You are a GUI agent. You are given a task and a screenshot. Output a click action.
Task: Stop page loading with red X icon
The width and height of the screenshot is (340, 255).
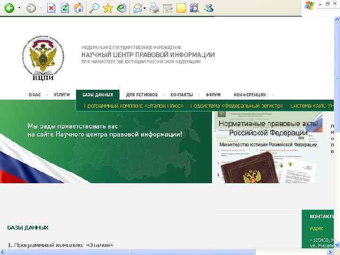pos(51,8)
